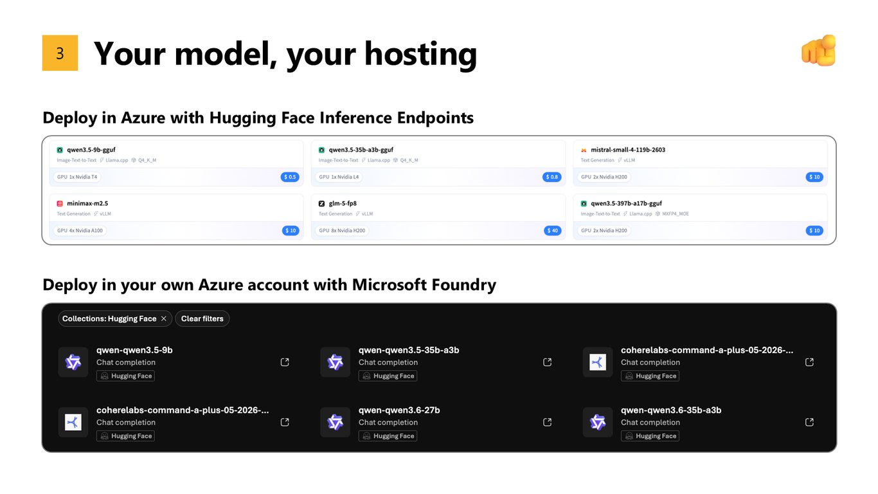Click the $ 40 price badge on glm-5-fp8
This screenshot has height=494, width=878.
pyautogui.click(x=552, y=230)
